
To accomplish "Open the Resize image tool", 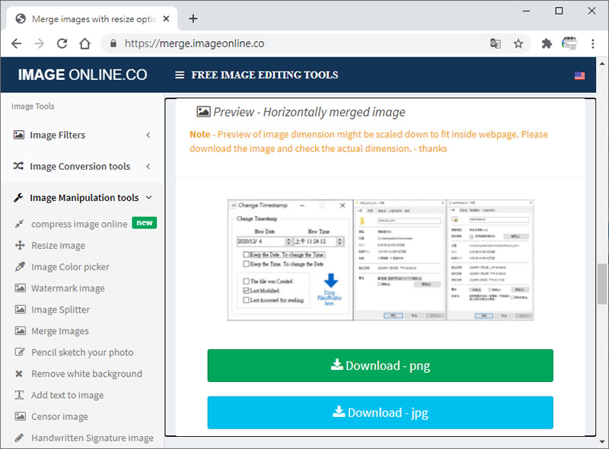I will click(58, 246).
